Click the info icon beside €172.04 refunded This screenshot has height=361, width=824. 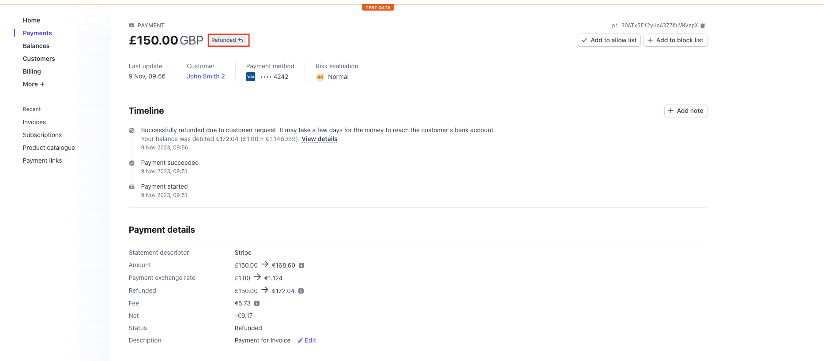click(x=301, y=291)
